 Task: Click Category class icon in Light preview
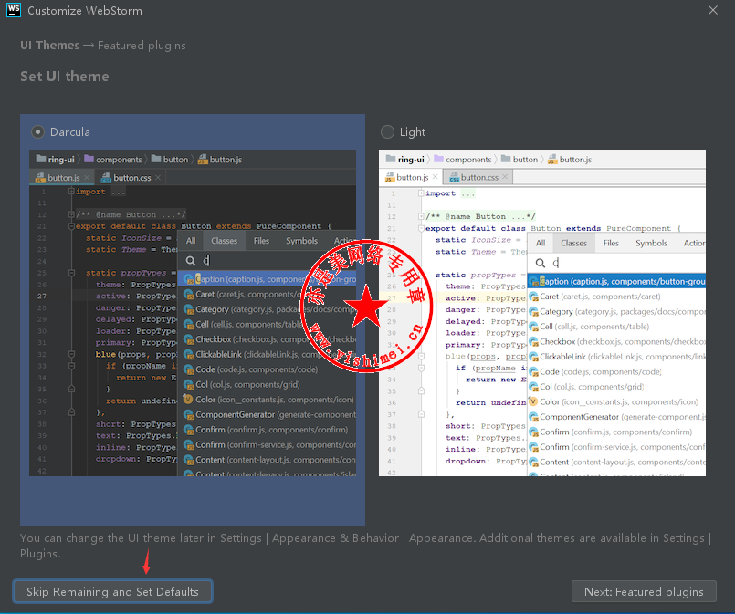coord(533,312)
